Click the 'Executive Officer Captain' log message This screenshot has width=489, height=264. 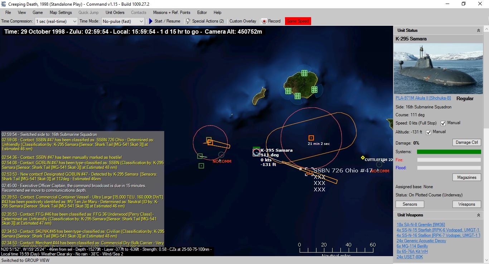click(x=74, y=188)
